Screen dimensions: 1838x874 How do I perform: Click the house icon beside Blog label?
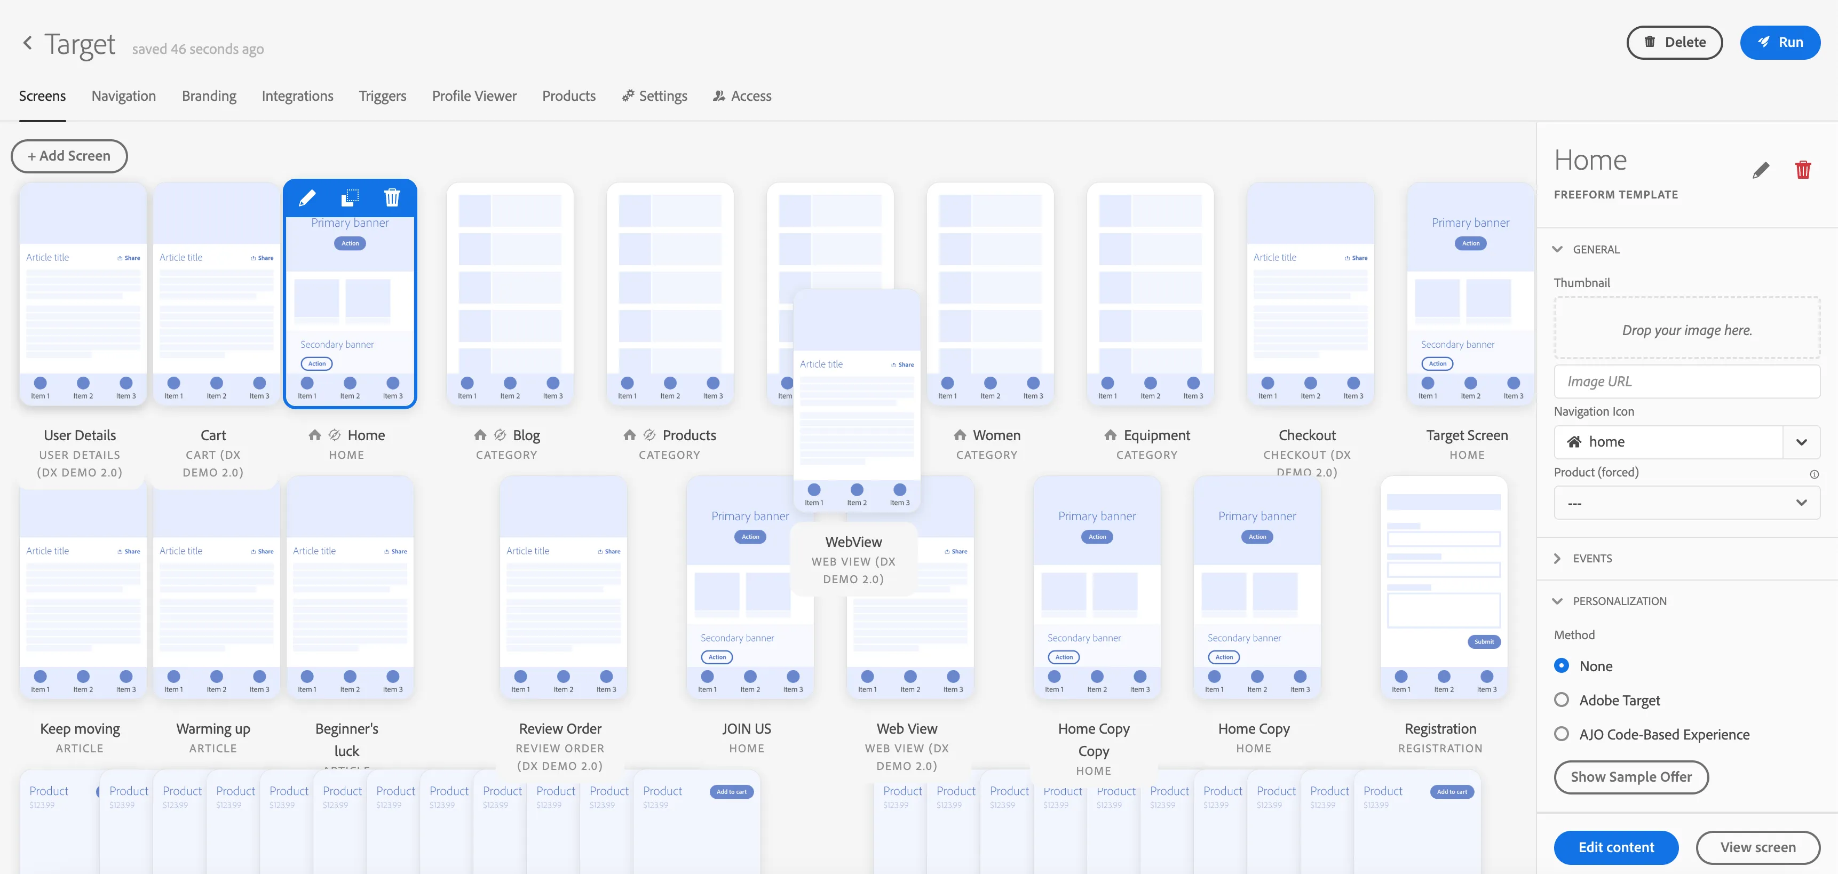(480, 434)
